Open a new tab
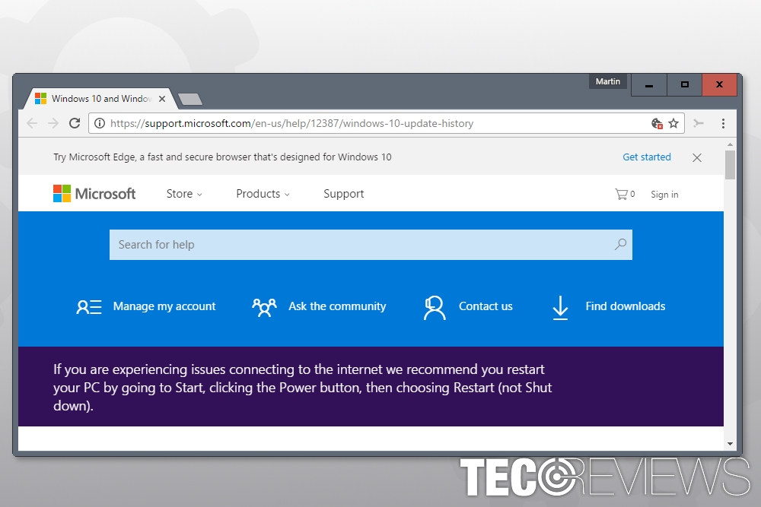The height and width of the screenshot is (507, 761). click(x=190, y=99)
